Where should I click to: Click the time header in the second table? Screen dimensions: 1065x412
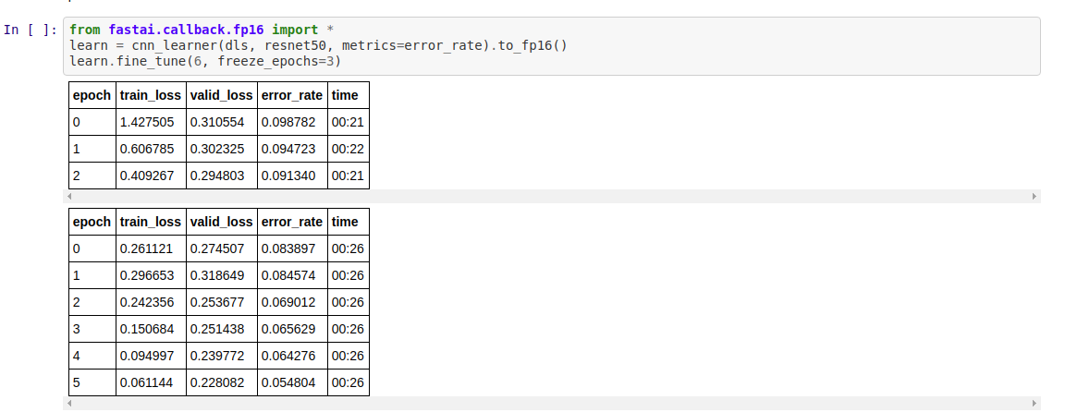pos(345,222)
